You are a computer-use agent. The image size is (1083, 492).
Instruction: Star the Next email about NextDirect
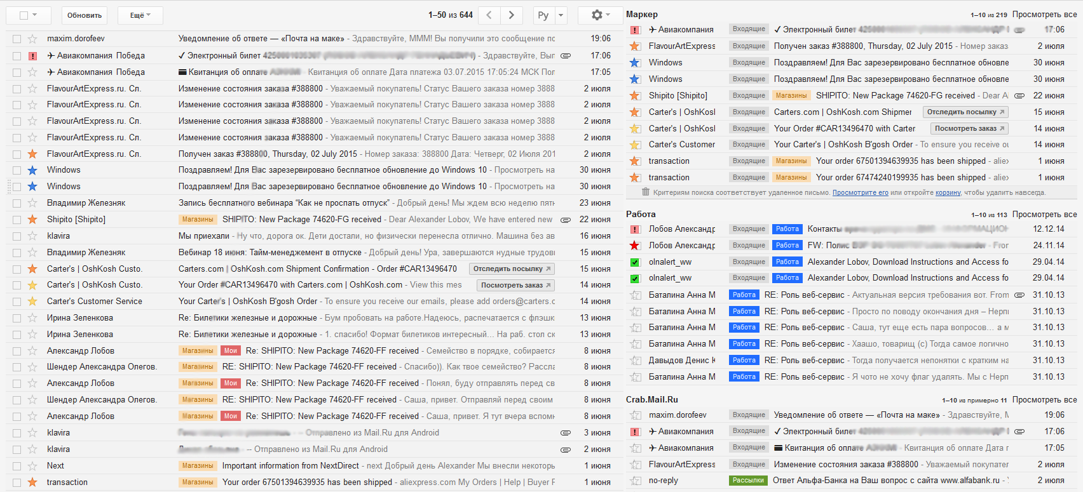pos(32,466)
